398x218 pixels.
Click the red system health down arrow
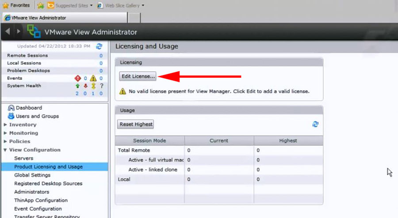[85, 86]
